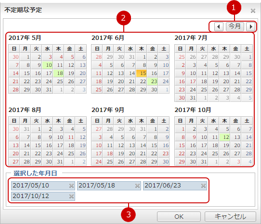Go to previous month with left arrow
The image size is (261, 224).
click(x=219, y=26)
